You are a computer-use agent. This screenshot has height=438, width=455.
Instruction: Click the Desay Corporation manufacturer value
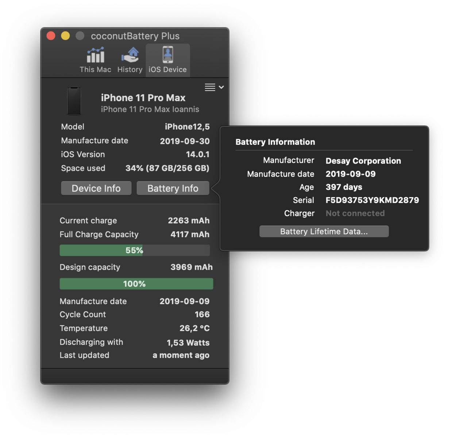(x=363, y=161)
